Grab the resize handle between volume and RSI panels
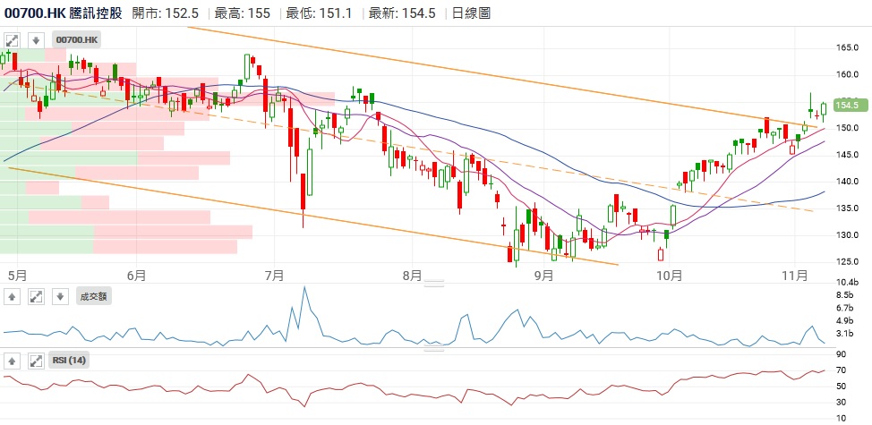The width and height of the screenshot is (872, 425). coord(433,348)
